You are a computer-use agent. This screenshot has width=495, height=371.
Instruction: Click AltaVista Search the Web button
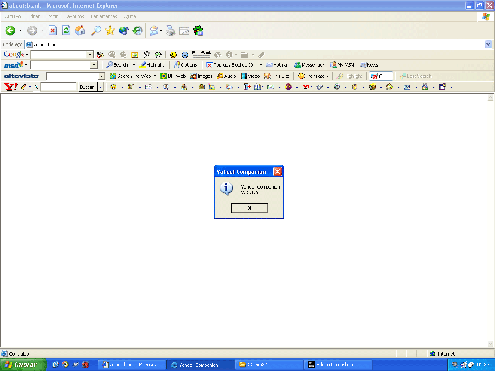(130, 76)
